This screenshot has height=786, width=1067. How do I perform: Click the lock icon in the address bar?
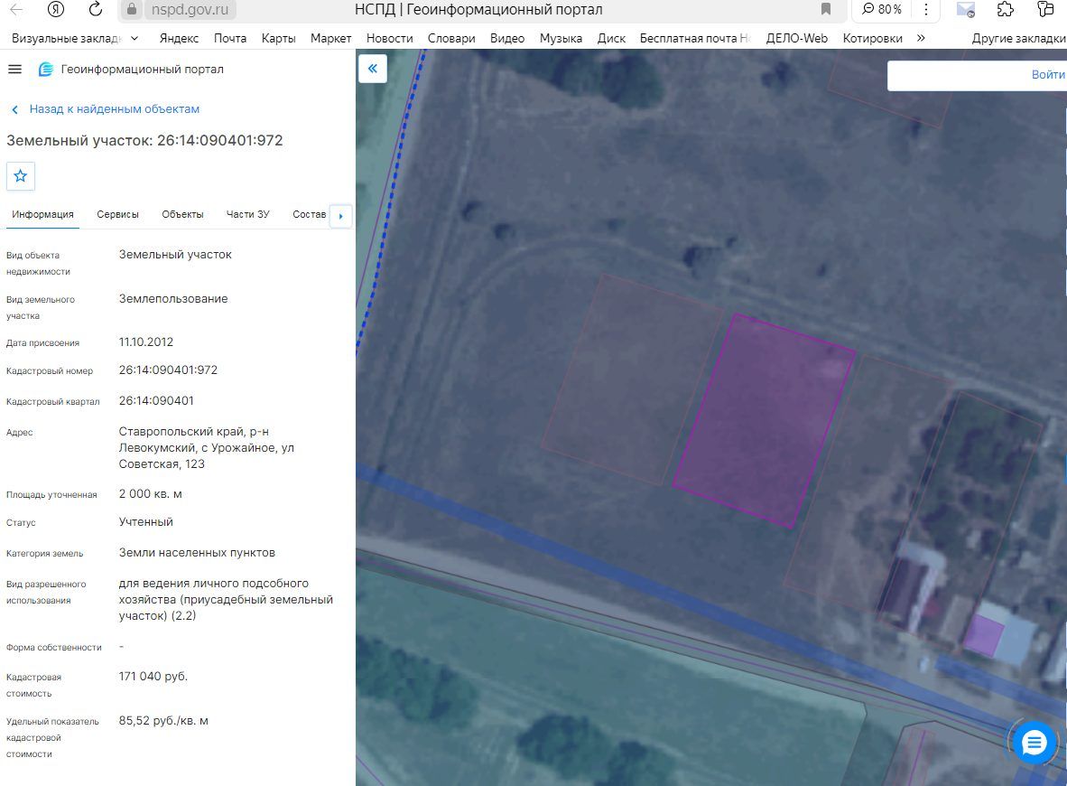pyautogui.click(x=132, y=10)
